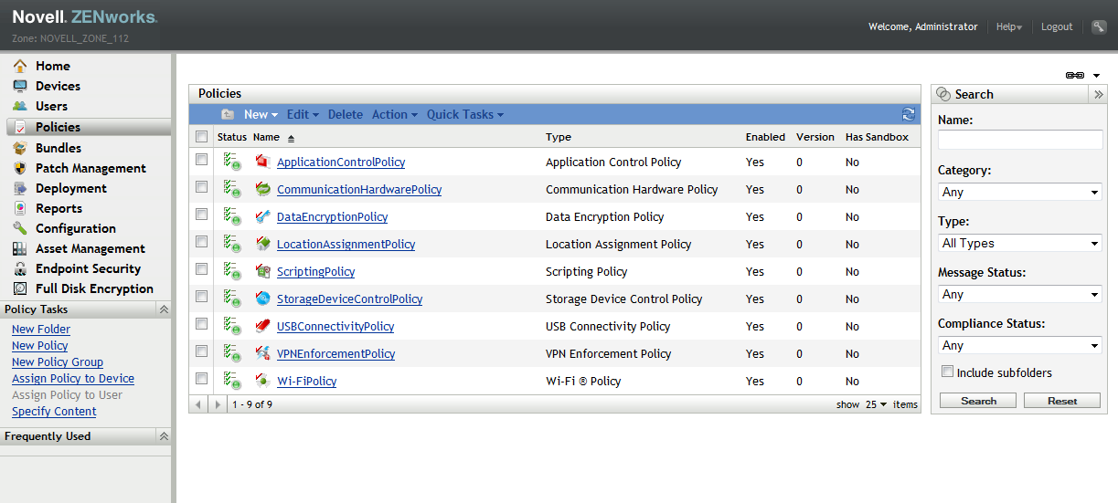
Task: Check the DataEncryptionPolicy row checkbox
Action: pyautogui.click(x=202, y=215)
